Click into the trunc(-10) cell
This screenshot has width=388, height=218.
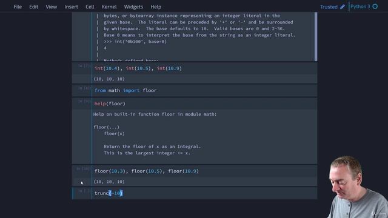(205, 193)
